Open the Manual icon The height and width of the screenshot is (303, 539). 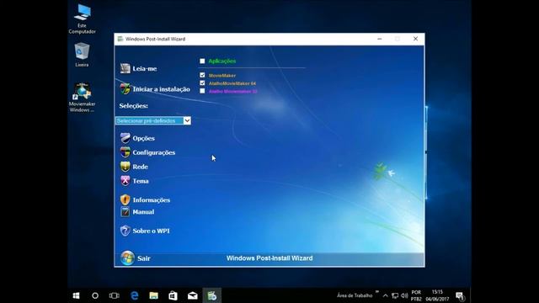125,211
